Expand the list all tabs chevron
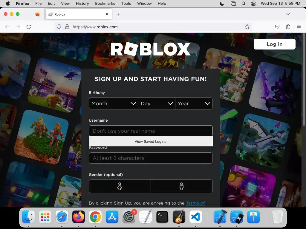This screenshot has width=306, height=229. click(288, 14)
